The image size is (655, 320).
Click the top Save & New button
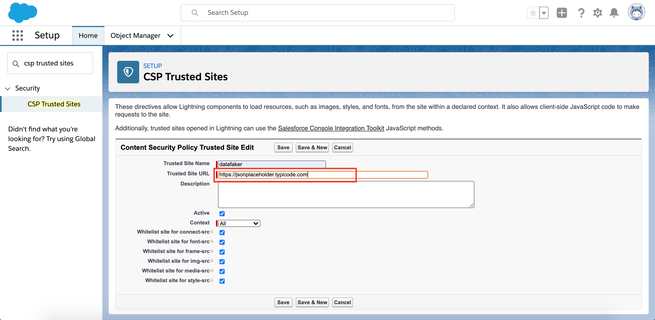coord(312,147)
